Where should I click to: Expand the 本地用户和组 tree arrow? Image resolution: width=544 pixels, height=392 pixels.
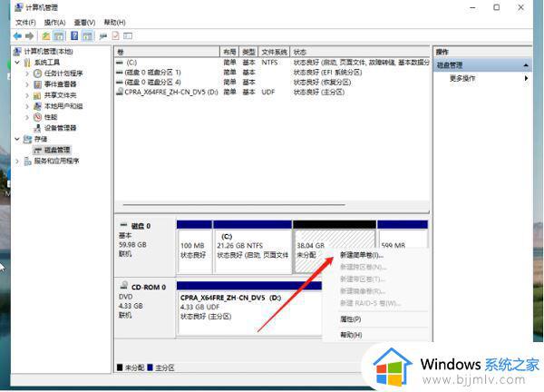click(x=27, y=106)
